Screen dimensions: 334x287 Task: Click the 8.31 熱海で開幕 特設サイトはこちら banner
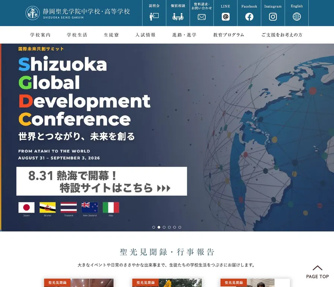click(x=102, y=181)
